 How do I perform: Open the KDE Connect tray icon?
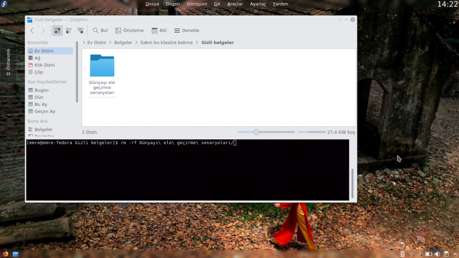(x=402, y=254)
